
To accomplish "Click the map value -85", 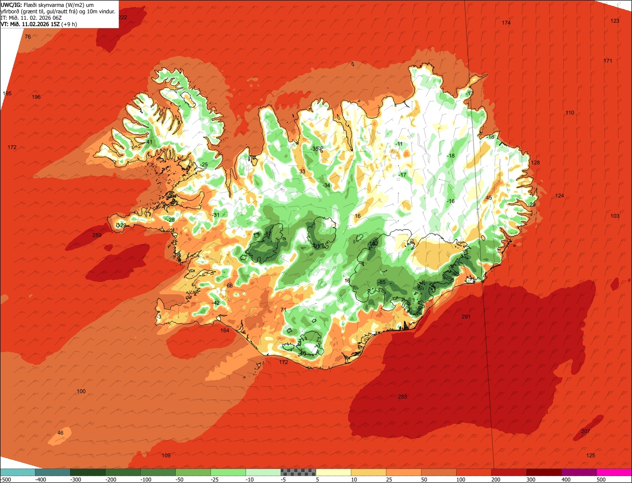I will (381, 282).
